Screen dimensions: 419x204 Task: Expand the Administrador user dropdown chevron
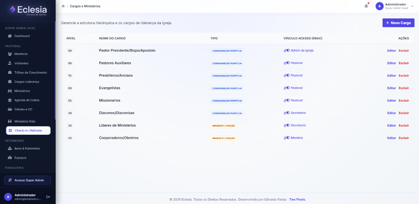[x=412, y=6]
